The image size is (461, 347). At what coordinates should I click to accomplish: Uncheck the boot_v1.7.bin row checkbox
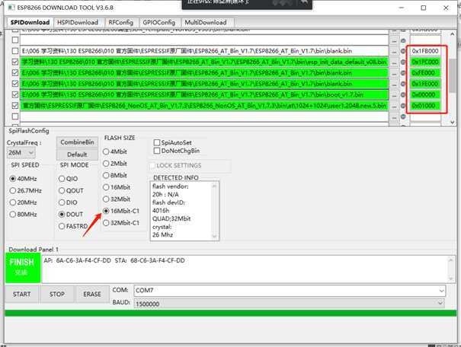point(15,94)
